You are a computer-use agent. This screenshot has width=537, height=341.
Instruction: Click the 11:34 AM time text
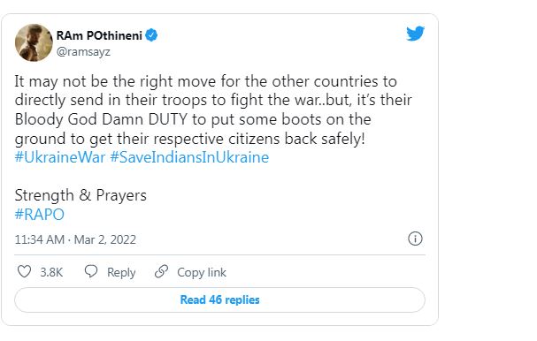coord(40,239)
